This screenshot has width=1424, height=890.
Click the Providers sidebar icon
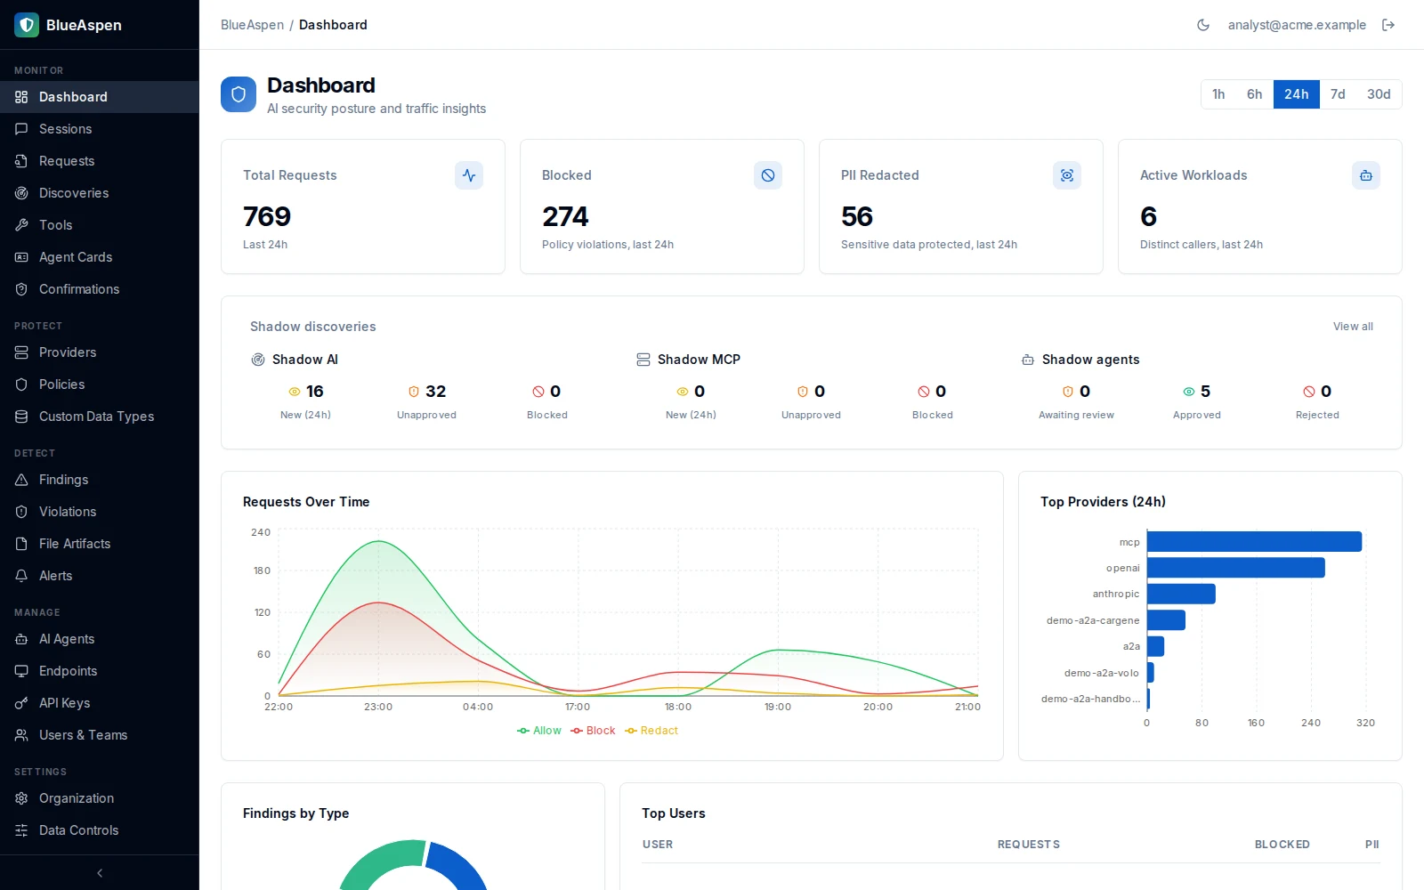21,352
